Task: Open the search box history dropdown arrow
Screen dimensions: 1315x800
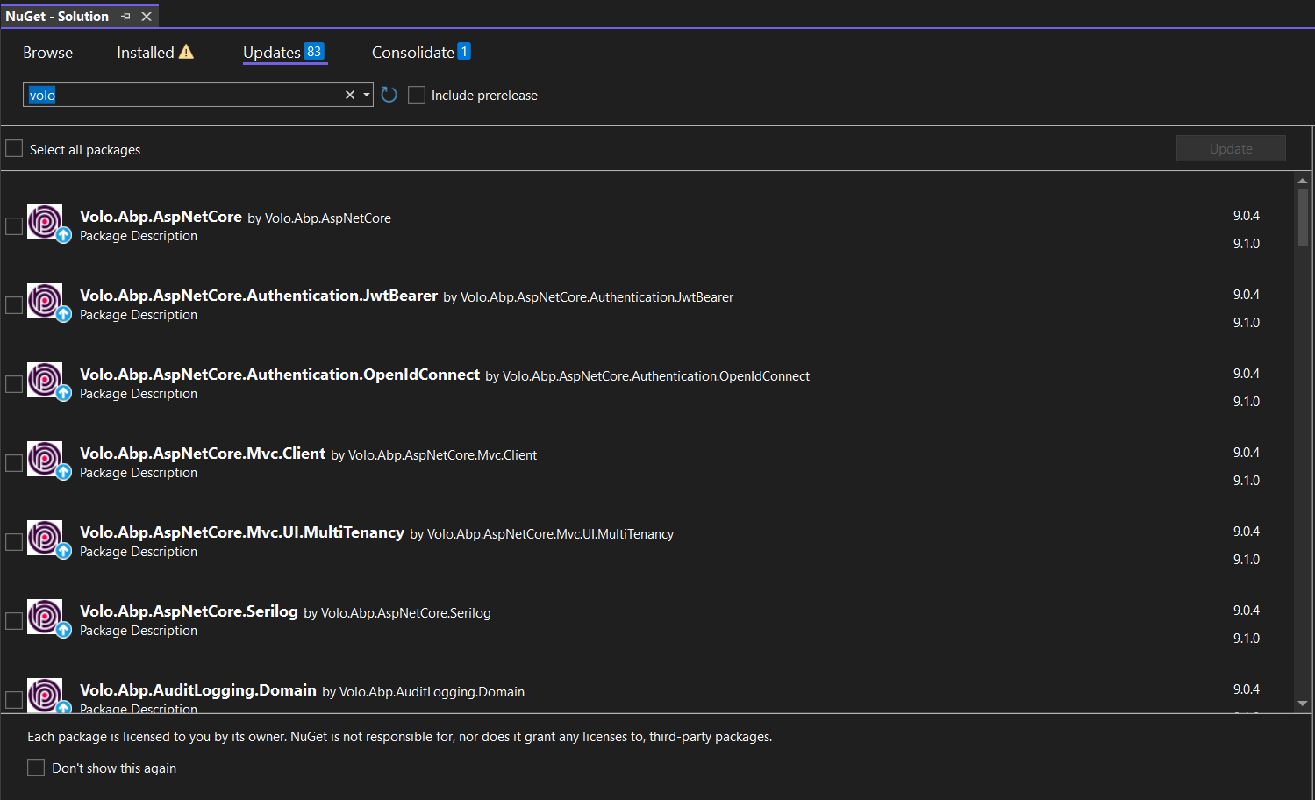Action: coord(366,95)
